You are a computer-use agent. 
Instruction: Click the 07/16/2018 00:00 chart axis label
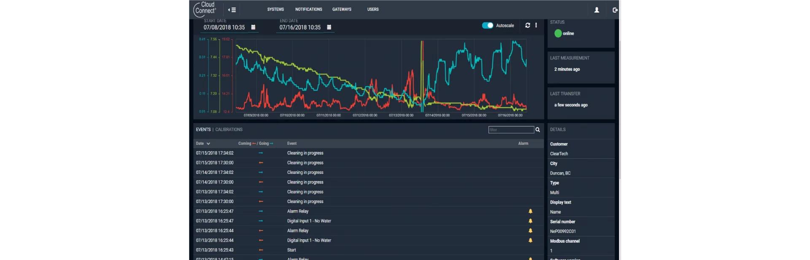(510, 115)
